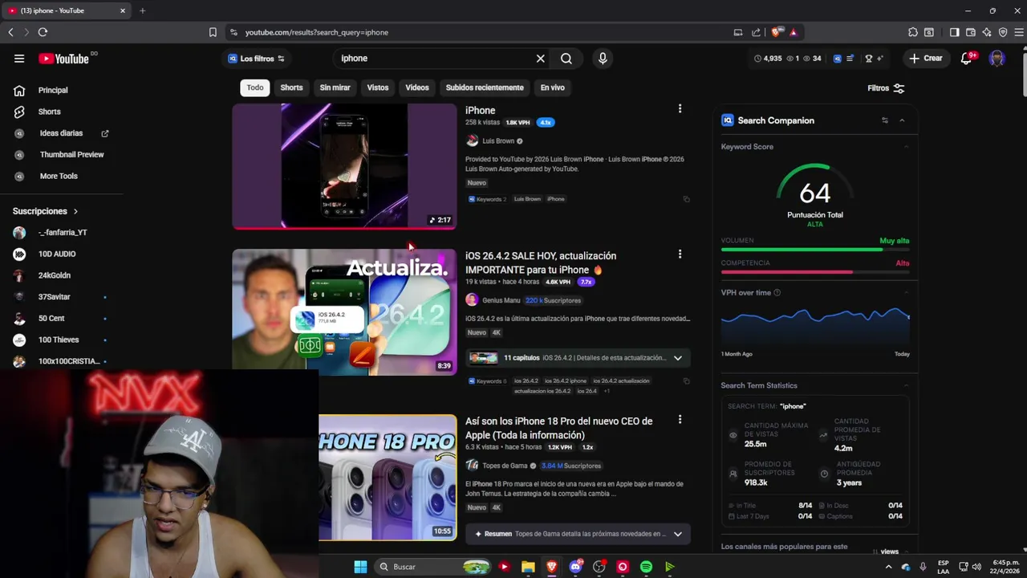Open the Los filtros dropdown

point(256,59)
